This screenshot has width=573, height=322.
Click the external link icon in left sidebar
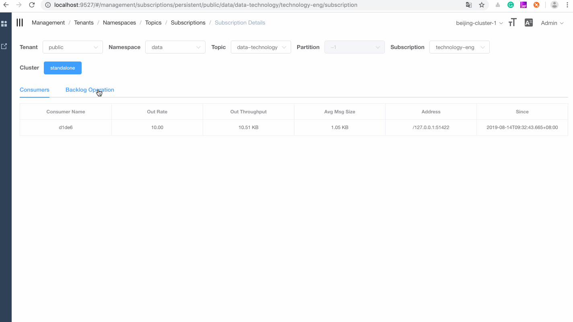click(4, 46)
